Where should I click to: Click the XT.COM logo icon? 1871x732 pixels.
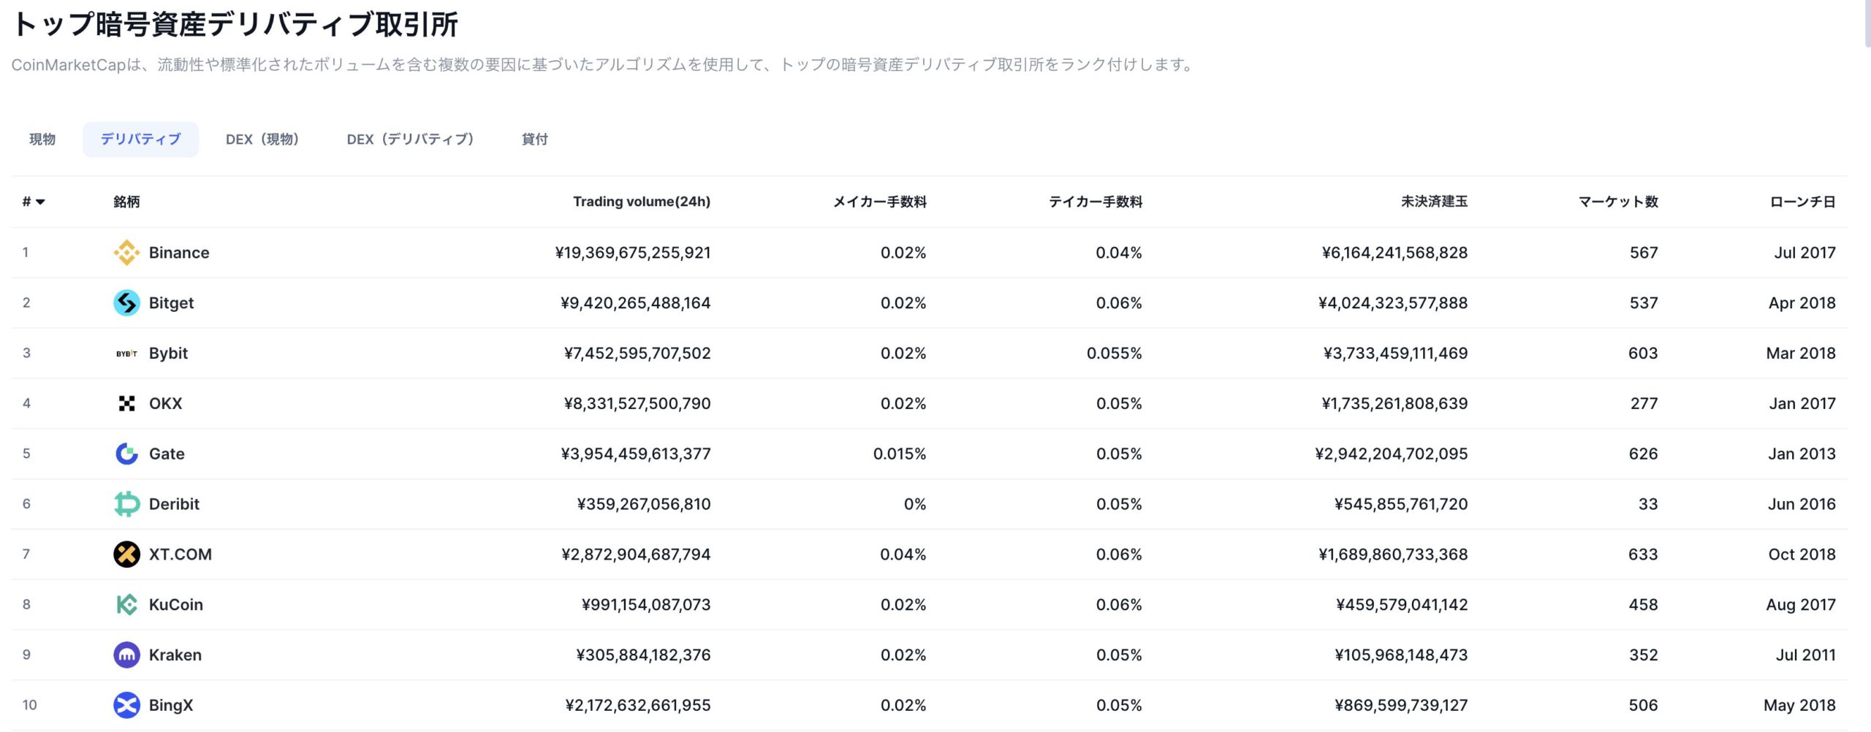(x=126, y=554)
